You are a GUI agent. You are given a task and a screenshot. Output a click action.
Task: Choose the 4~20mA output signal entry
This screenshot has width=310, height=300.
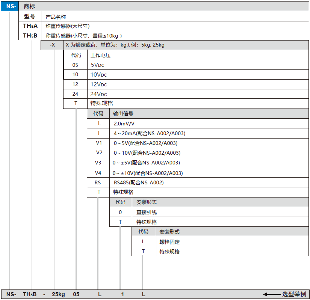pos(150,133)
